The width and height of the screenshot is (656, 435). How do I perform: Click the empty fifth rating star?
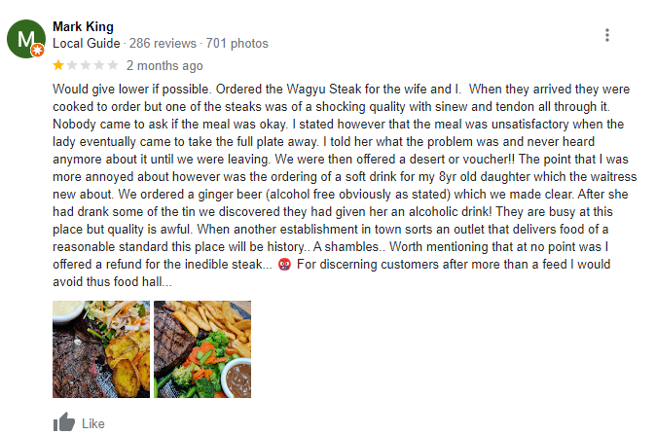point(113,65)
